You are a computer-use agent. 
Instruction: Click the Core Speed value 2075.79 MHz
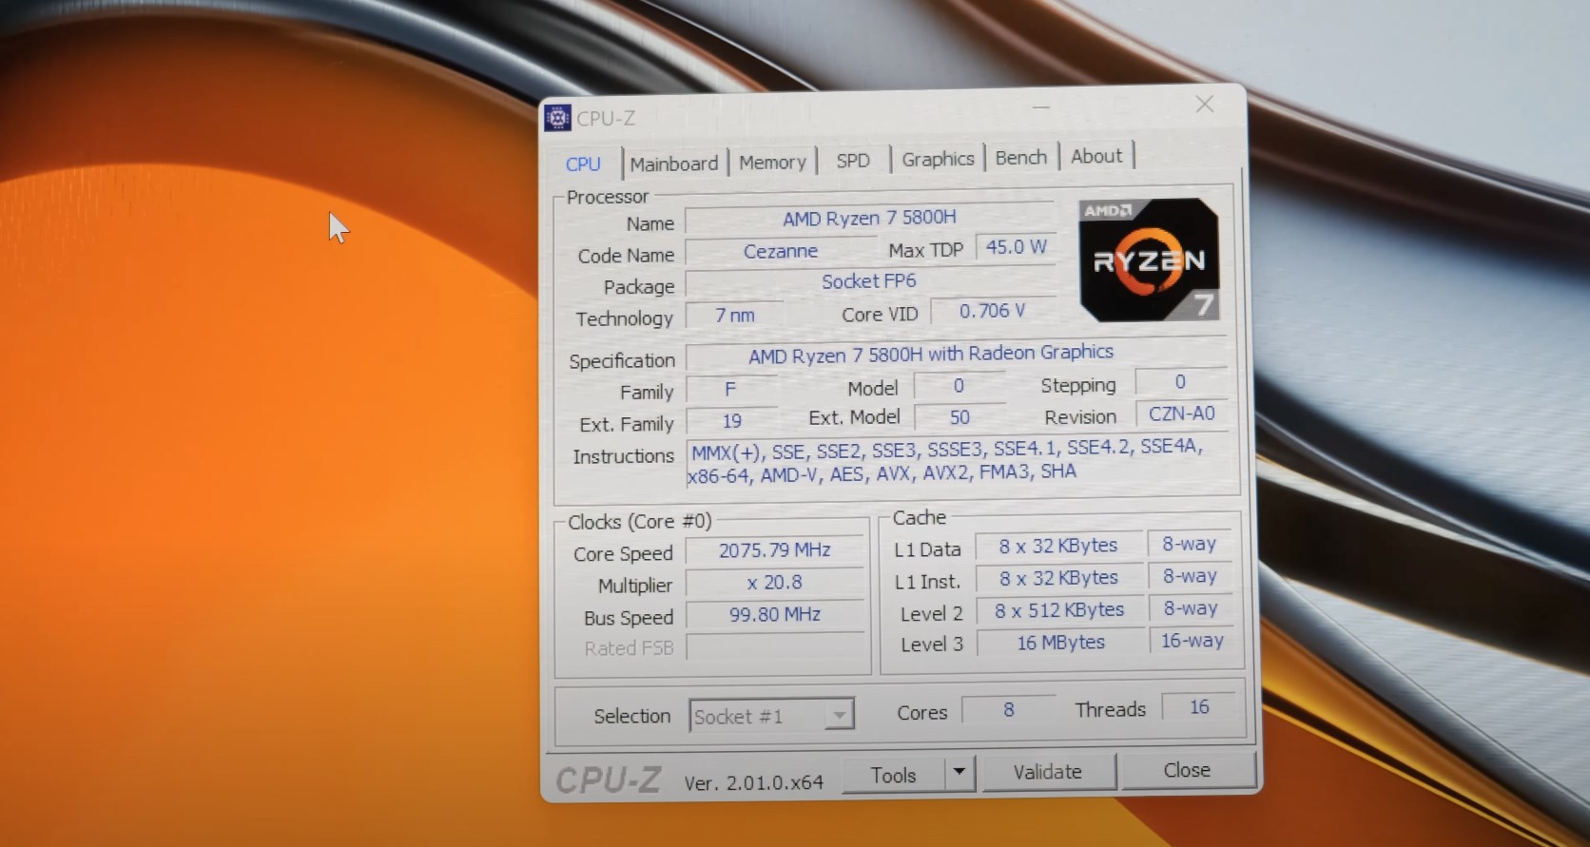774,550
